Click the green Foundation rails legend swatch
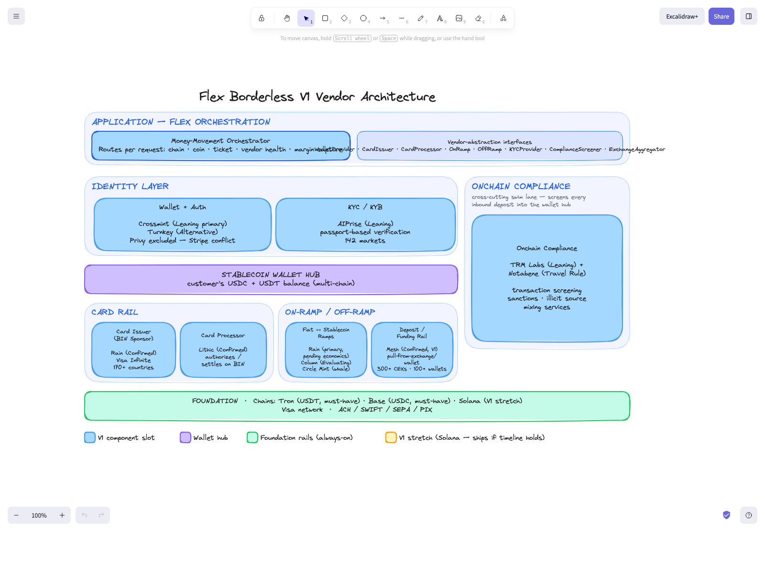This screenshot has width=765, height=573. (x=252, y=437)
